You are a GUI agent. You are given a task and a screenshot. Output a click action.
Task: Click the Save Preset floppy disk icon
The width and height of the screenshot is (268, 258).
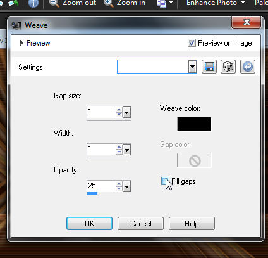pos(209,67)
